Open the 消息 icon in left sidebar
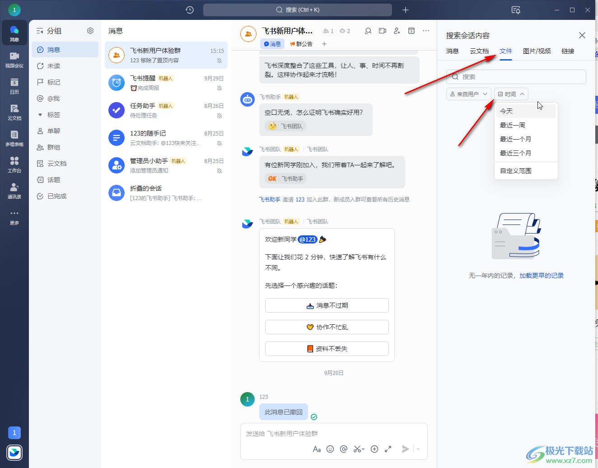598x468 pixels. [x=14, y=33]
